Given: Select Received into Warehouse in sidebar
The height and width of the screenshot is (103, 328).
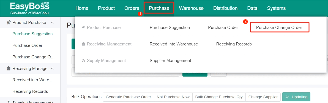Looking at the screenshot, I should pyautogui.click(x=33, y=80).
